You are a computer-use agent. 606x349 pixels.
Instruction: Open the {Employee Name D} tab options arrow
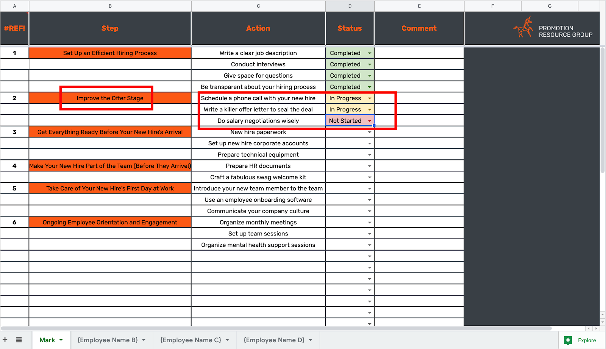[311, 340]
